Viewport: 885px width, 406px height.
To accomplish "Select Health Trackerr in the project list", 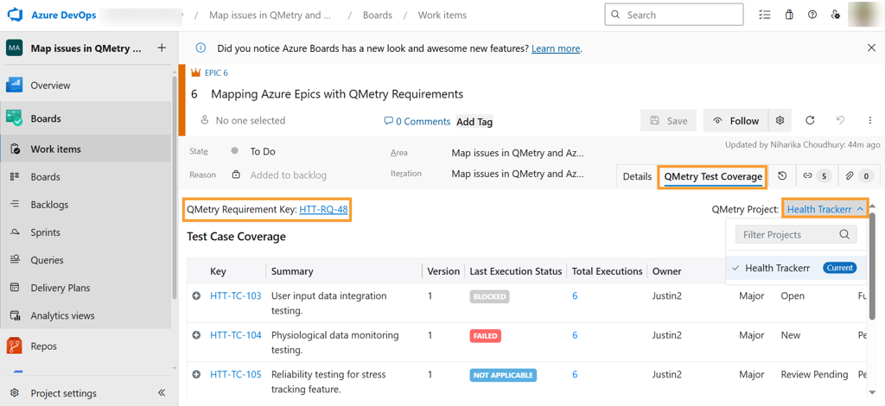I will pos(796,268).
